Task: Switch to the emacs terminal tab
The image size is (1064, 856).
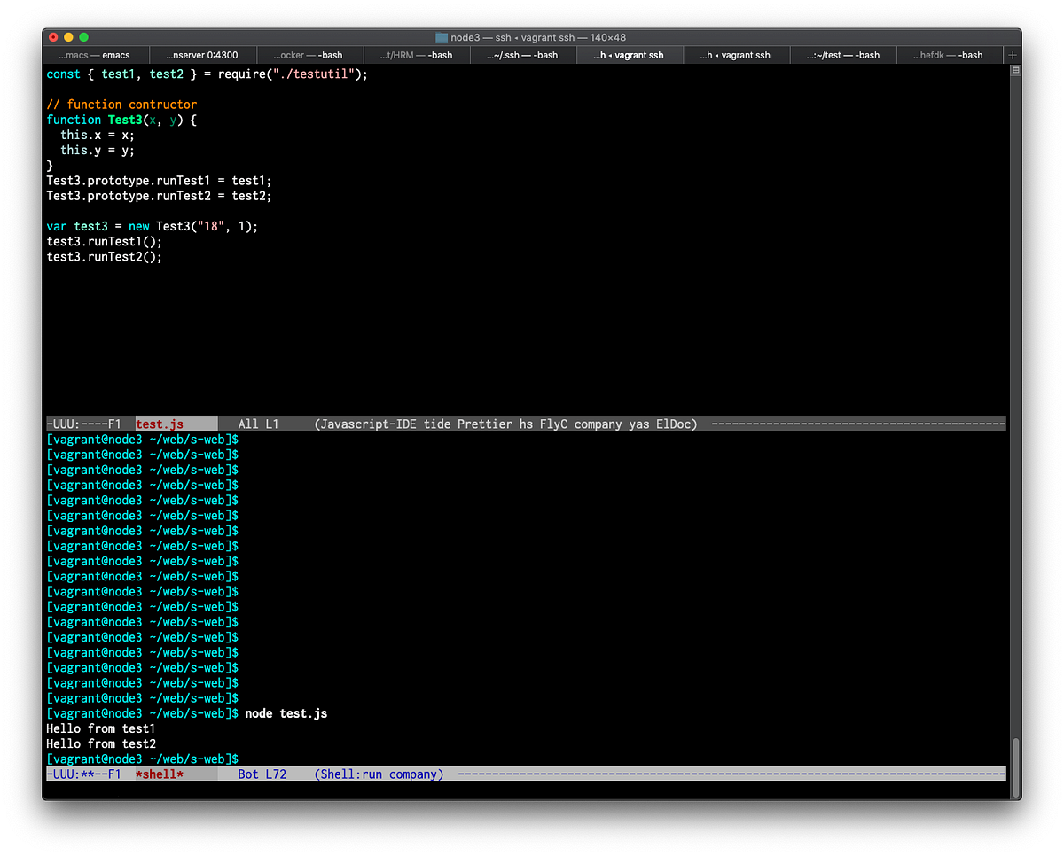Action: point(95,54)
